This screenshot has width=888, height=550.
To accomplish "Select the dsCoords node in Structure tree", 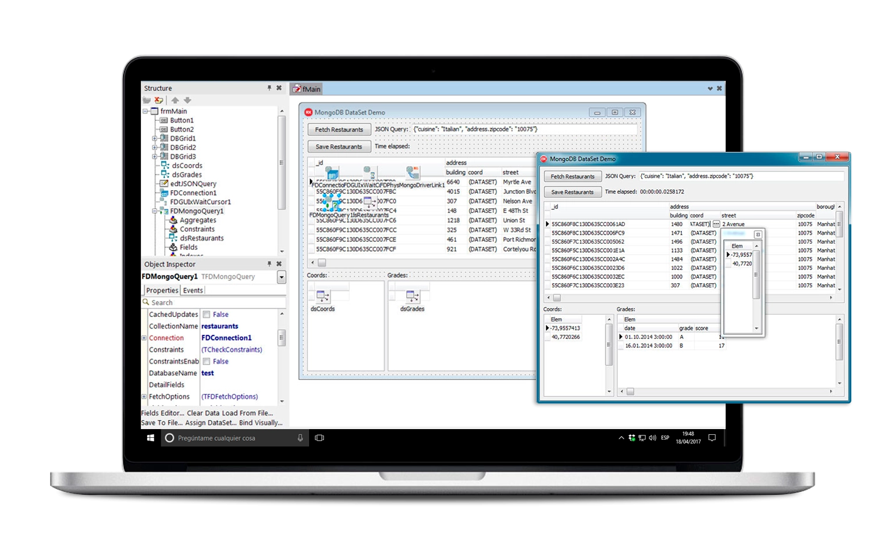I will (187, 166).
